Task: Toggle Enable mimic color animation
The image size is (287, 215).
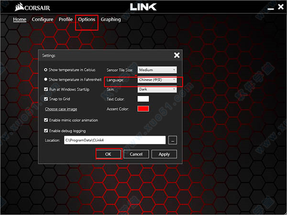Action: point(46,120)
